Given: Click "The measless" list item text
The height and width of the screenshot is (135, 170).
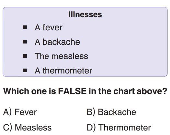Looking at the screenshot, I should pos(62,56).
